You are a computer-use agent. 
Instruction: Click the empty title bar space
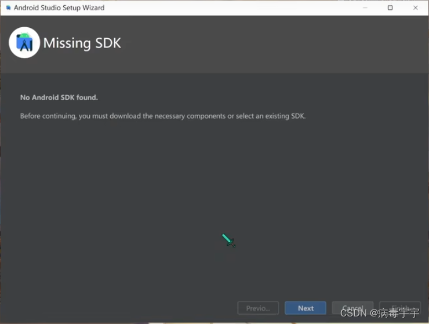pos(230,8)
